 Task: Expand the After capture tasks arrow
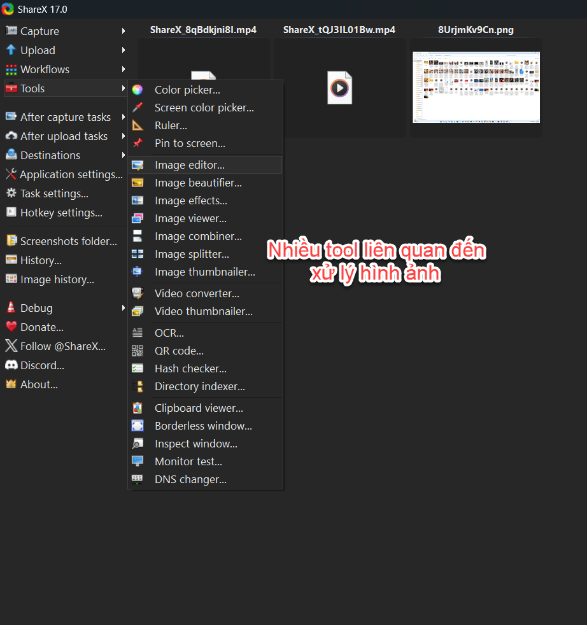click(x=124, y=117)
